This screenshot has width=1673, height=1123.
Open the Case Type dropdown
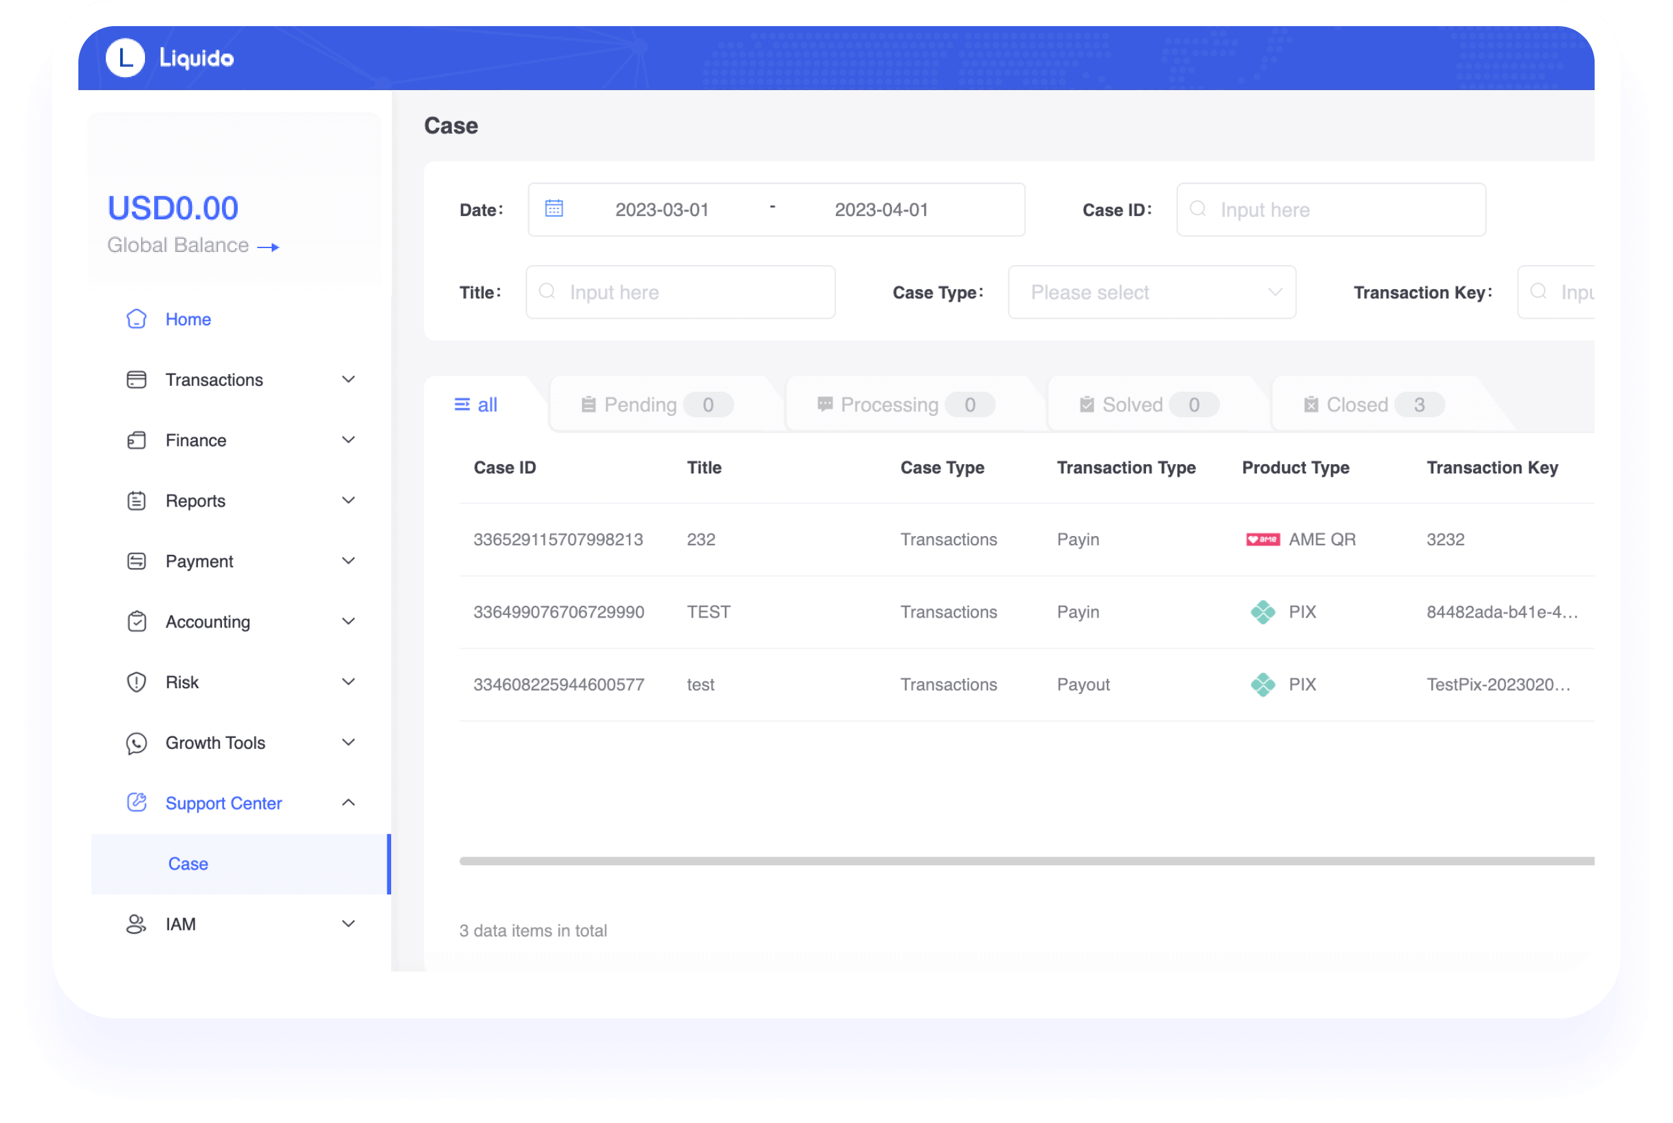[x=1152, y=292]
